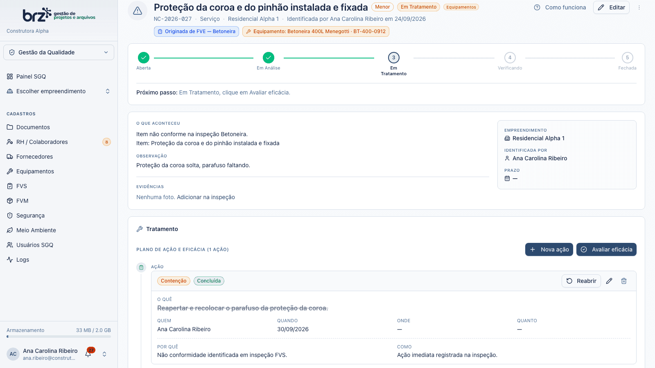Select step 3 Em Tratamento circle
655x368 pixels.
pos(394,58)
